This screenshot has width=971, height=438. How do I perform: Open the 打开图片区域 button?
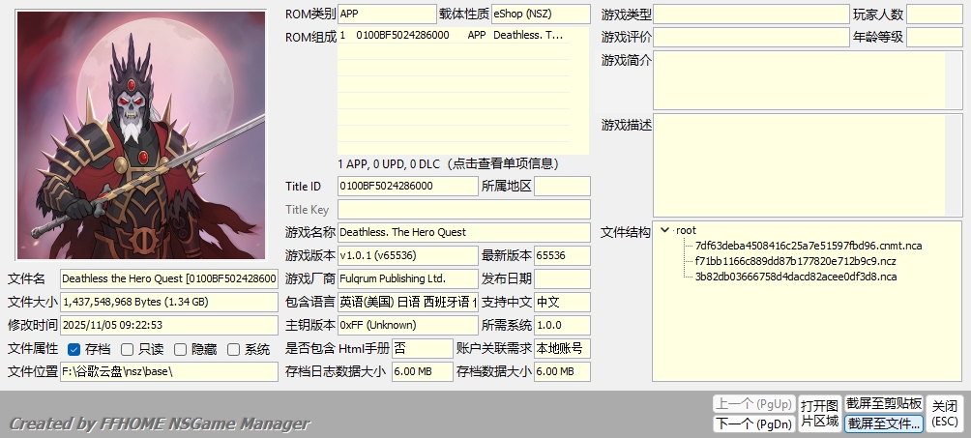pos(819,413)
